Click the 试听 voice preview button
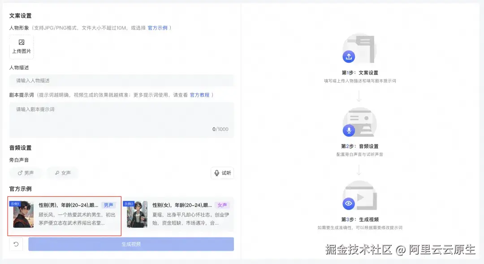 coord(222,173)
